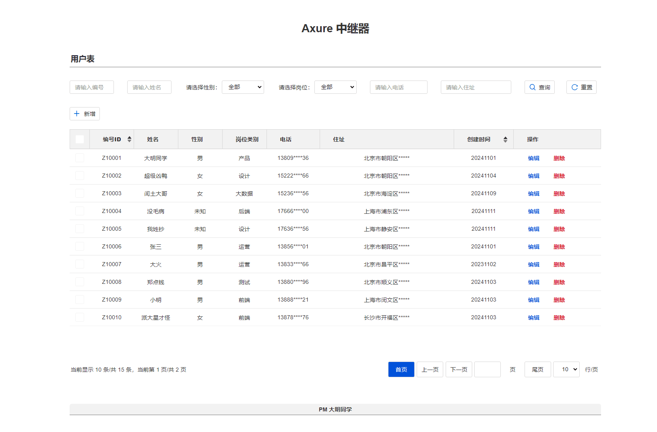Focus the 请输入编号 input field
This screenshot has width=657, height=432.
[92, 87]
